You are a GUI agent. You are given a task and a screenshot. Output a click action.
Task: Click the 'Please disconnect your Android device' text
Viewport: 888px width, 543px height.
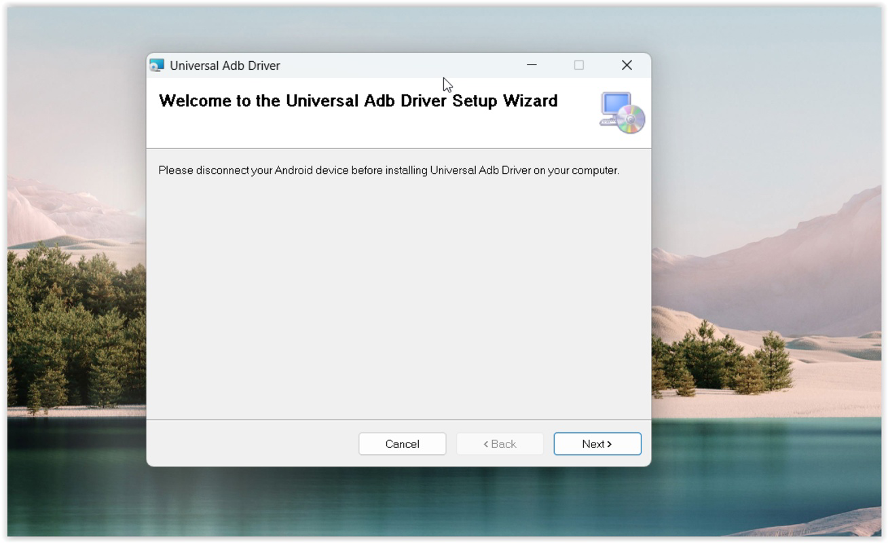pyautogui.click(x=389, y=170)
